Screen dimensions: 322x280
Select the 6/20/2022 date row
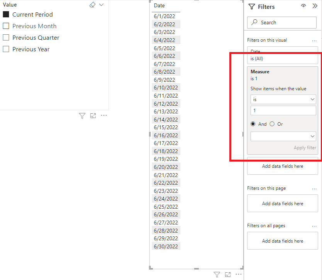(x=166, y=167)
